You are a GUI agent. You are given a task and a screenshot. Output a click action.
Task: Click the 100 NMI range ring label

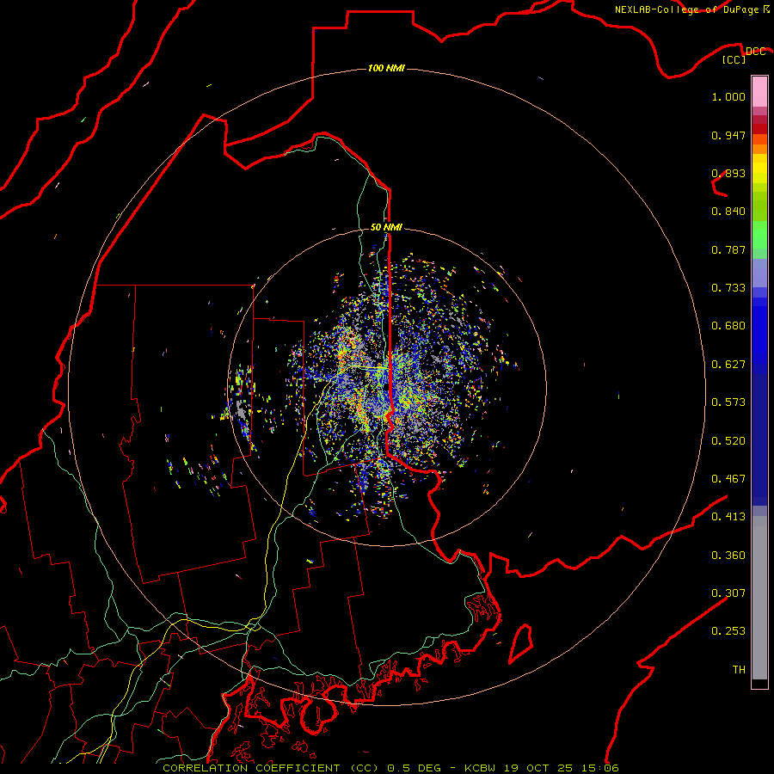386,68
